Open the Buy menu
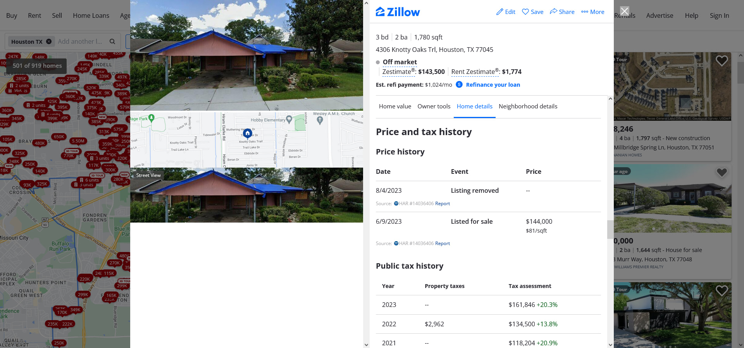This screenshot has height=348, width=744. coord(12,15)
